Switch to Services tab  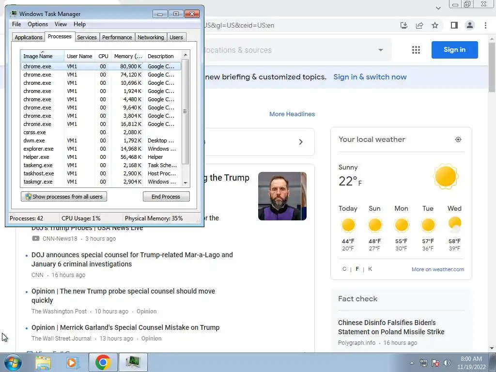coord(87,37)
